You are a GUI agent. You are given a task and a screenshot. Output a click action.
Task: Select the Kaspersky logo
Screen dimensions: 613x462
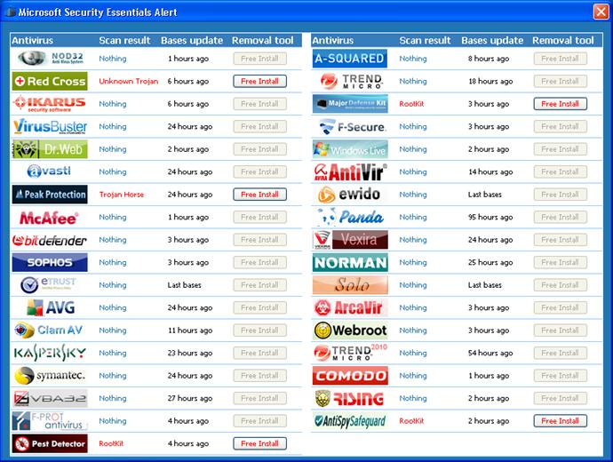coord(50,353)
